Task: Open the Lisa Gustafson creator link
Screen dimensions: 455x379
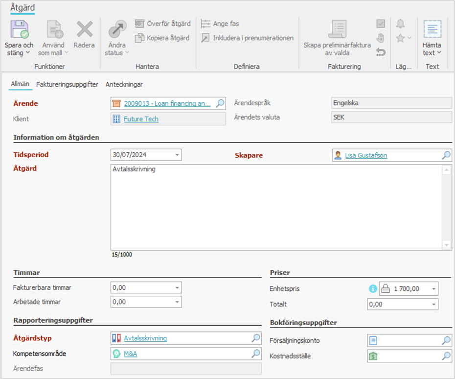Action: [x=366, y=155]
